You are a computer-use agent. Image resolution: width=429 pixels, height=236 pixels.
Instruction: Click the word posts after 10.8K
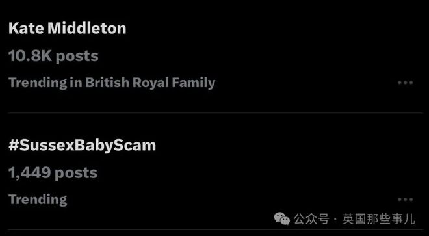point(77,57)
